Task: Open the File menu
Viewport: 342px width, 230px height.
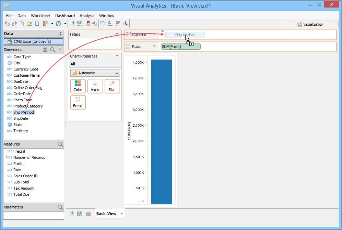Action: pos(9,16)
